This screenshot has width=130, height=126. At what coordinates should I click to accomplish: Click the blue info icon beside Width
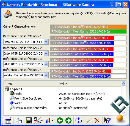[x=12, y=103]
